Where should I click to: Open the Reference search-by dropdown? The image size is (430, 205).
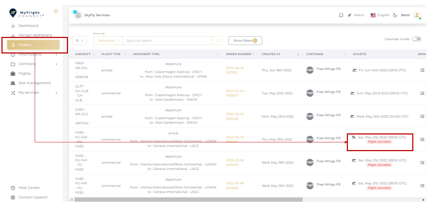click(x=108, y=41)
